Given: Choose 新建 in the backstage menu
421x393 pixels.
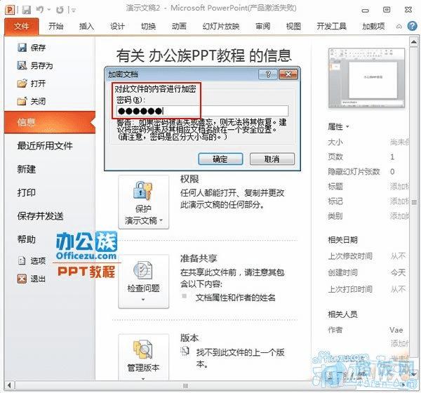Looking at the screenshot, I should click(27, 169).
